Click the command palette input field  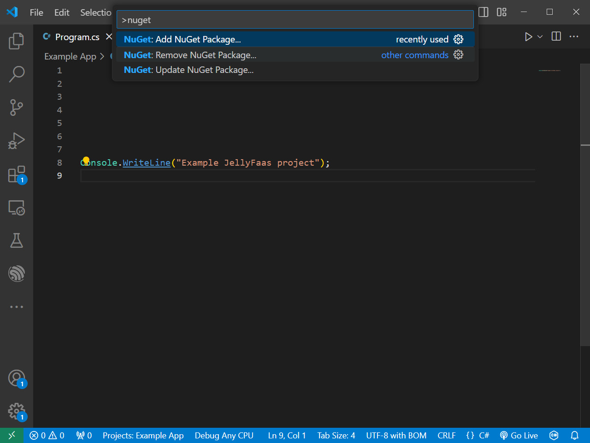295,20
